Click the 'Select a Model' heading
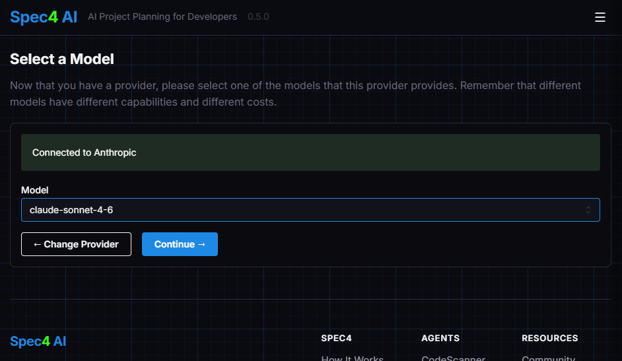 [x=62, y=59]
